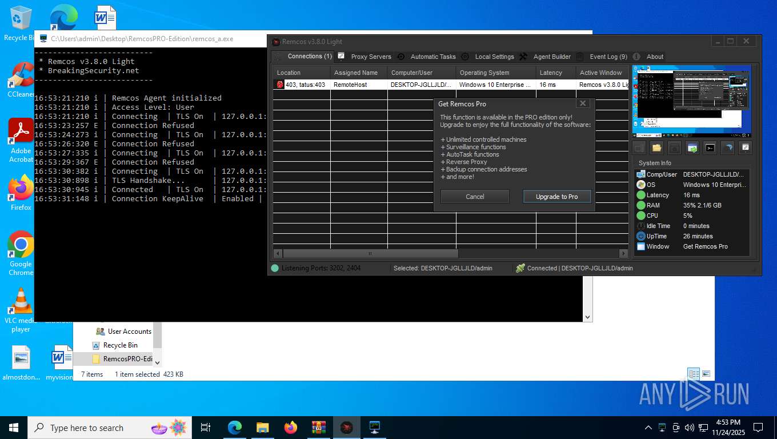Sort by the Location column header
This screenshot has height=439, width=777.
point(302,73)
